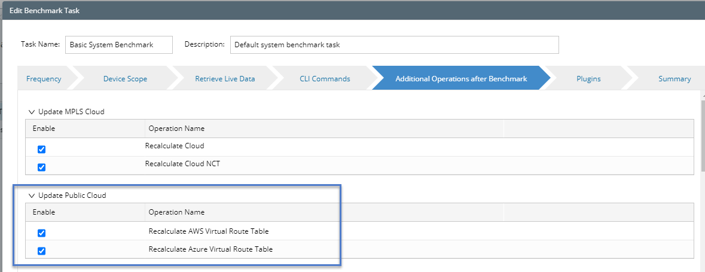This screenshot has height=272, width=705.
Task: Select the Recalculate Azure Virtual Route Table name
Action: (x=210, y=249)
